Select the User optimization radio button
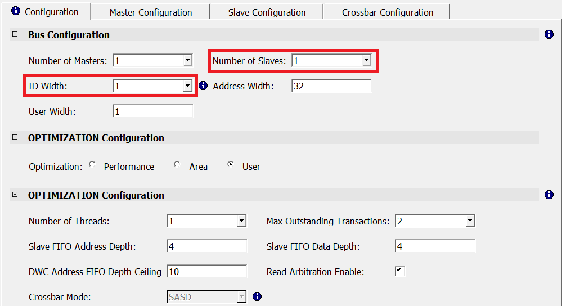 tap(230, 165)
